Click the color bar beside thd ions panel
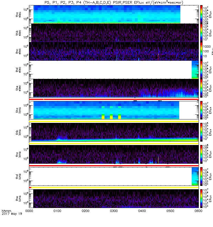This screenshot has width=213, height=227. coord(201,176)
